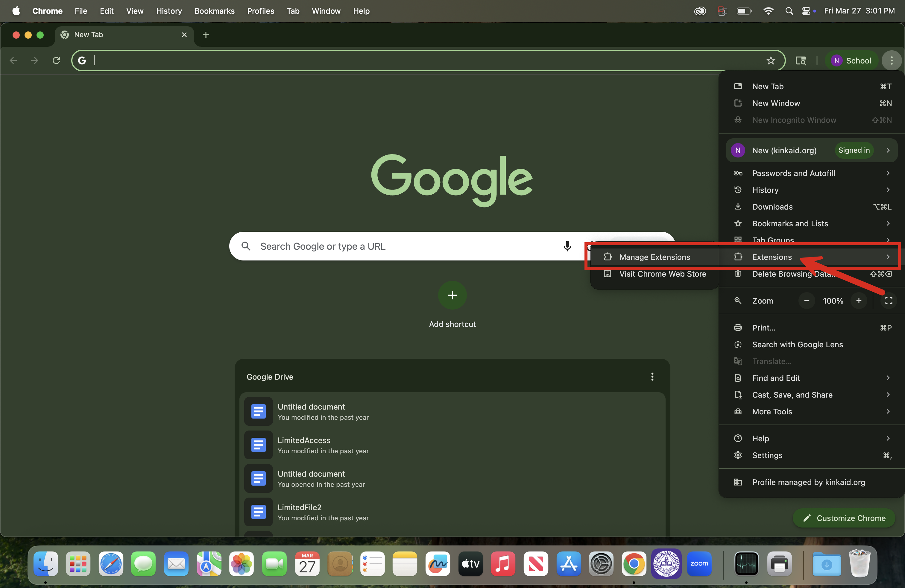Click the School profile button

(x=851, y=60)
